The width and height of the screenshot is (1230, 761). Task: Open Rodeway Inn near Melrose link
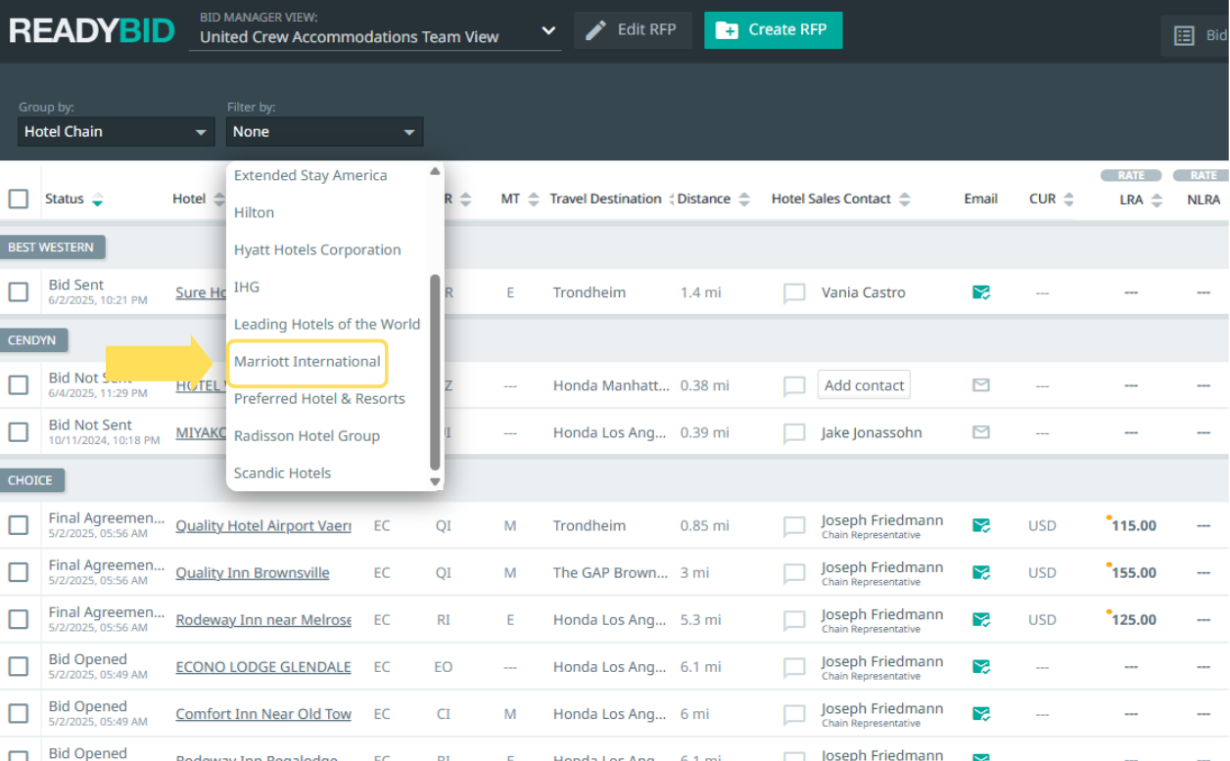point(263,620)
